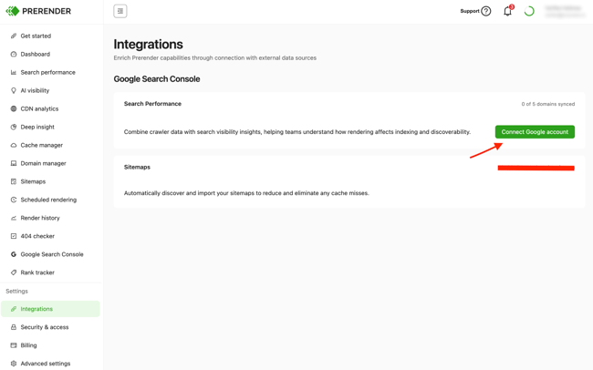Click the Render history chart icon
The height and width of the screenshot is (370, 593).
point(14,218)
